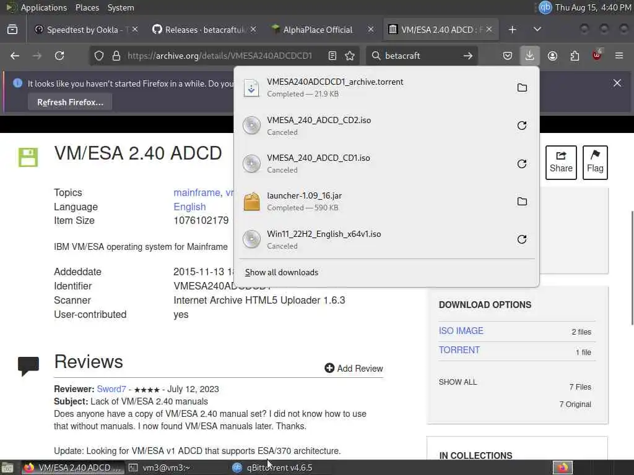
Task: Click the search go arrow next to betacraft
Action: (468, 56)
